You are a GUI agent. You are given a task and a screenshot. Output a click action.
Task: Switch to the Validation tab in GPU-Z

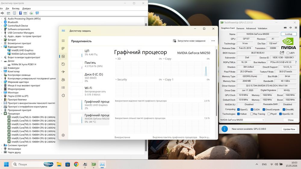coord(262,28)
